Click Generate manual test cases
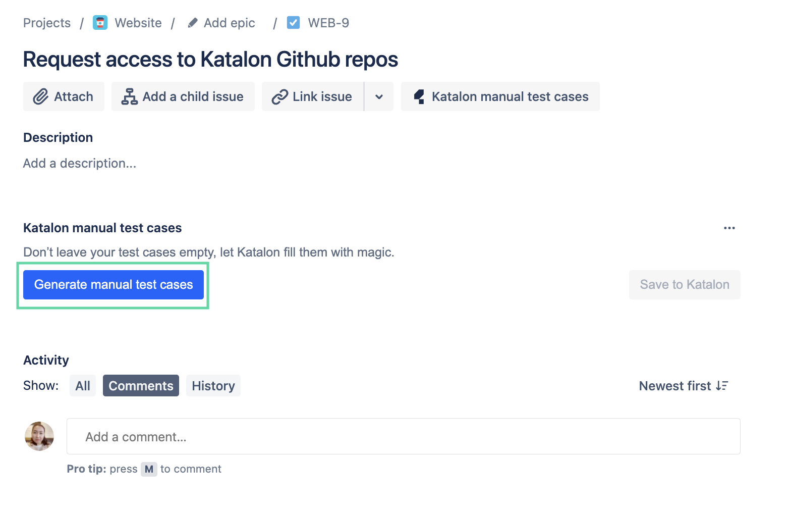Screen dimensions: 788x512 tap(114, 285)
